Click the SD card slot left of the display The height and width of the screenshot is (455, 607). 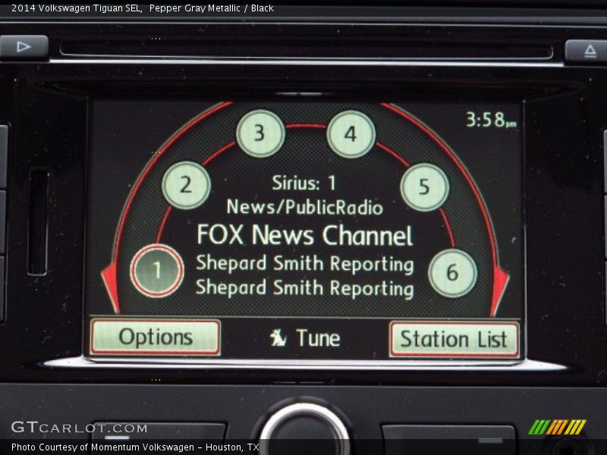point(38,222)
